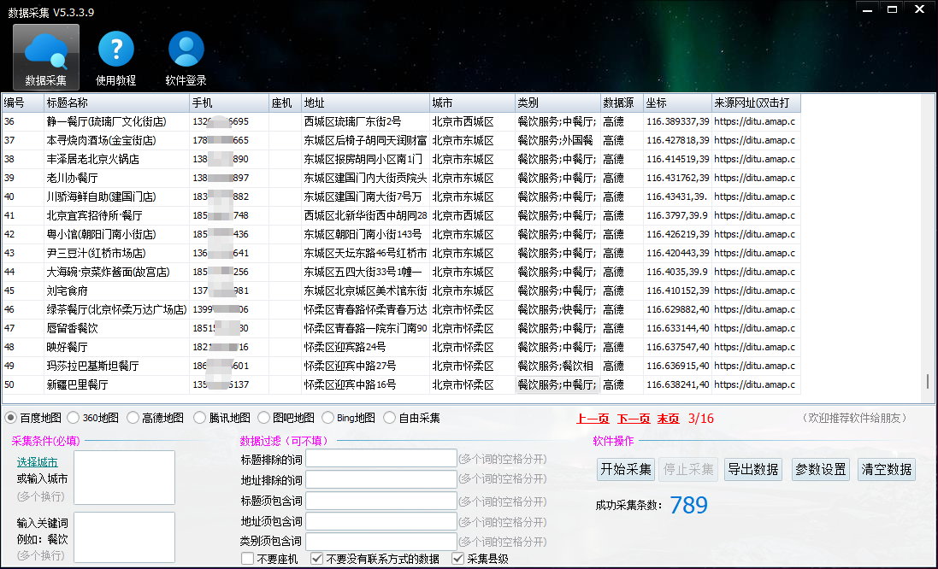The width and height of the screenshot is (938, 569).
Task: Open the 软件登录 user icon
Action: 186,57
